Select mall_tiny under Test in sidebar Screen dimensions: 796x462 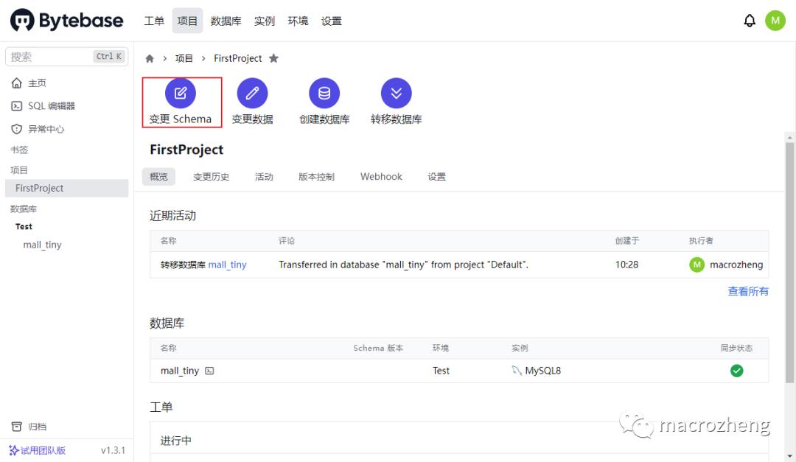(x=42, y=245)
